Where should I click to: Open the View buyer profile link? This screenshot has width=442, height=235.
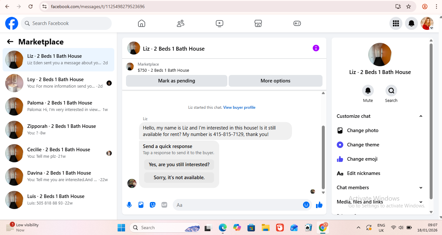239,107
